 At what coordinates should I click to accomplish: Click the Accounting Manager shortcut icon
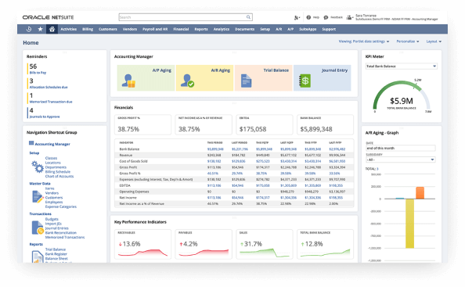(x=31, y=143)
